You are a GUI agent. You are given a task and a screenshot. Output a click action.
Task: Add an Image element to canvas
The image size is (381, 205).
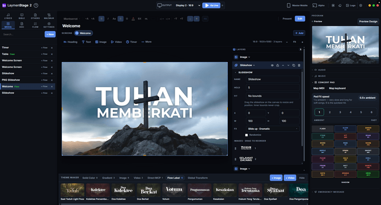(101, 42)
